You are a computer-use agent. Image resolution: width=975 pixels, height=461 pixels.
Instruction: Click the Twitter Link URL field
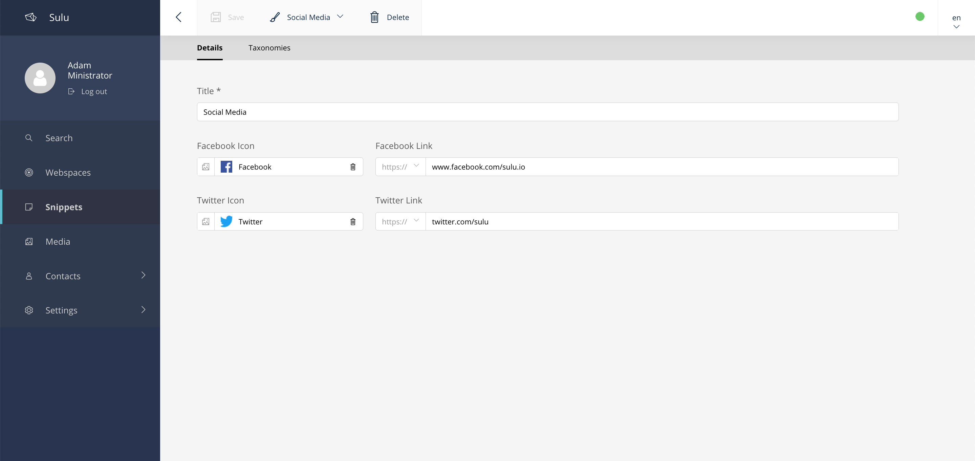tap(662, 222)
